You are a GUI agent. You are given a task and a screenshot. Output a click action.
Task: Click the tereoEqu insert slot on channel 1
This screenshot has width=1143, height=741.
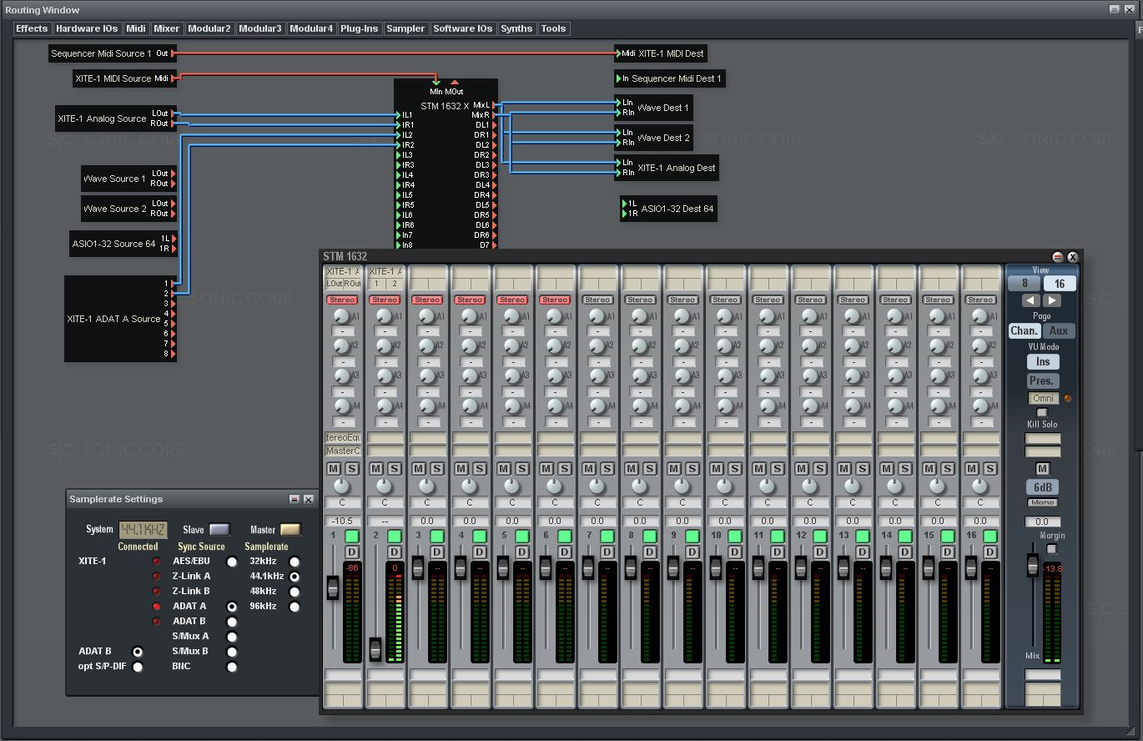[342, 437]
